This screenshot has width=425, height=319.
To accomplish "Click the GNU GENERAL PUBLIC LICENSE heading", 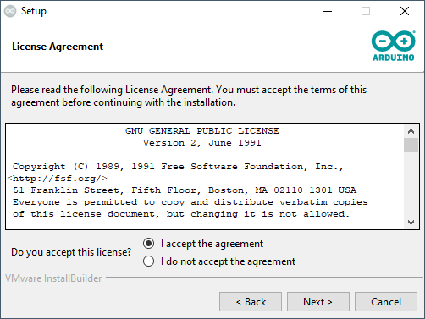I will (x=202, y=131).
